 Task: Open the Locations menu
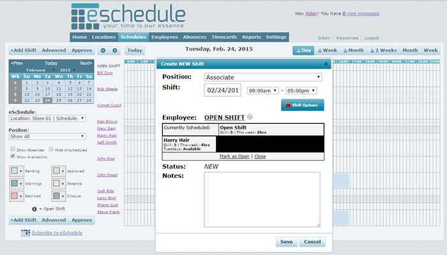tap(103, 37)
